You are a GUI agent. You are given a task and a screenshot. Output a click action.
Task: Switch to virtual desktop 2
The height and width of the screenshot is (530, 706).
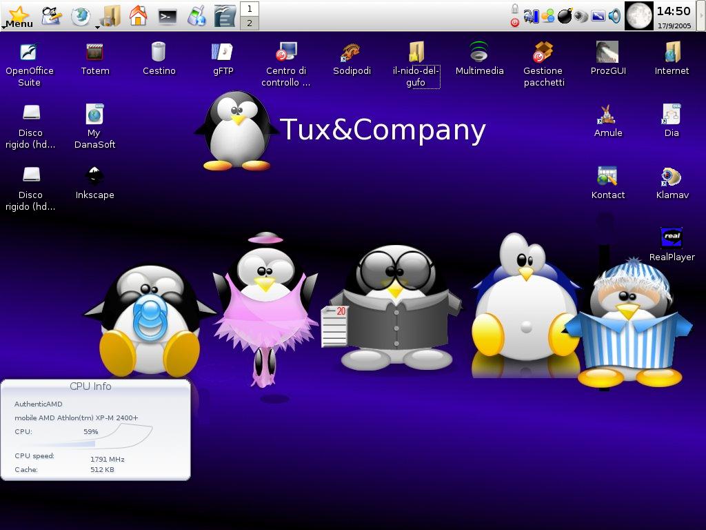(x=250, y=23)
